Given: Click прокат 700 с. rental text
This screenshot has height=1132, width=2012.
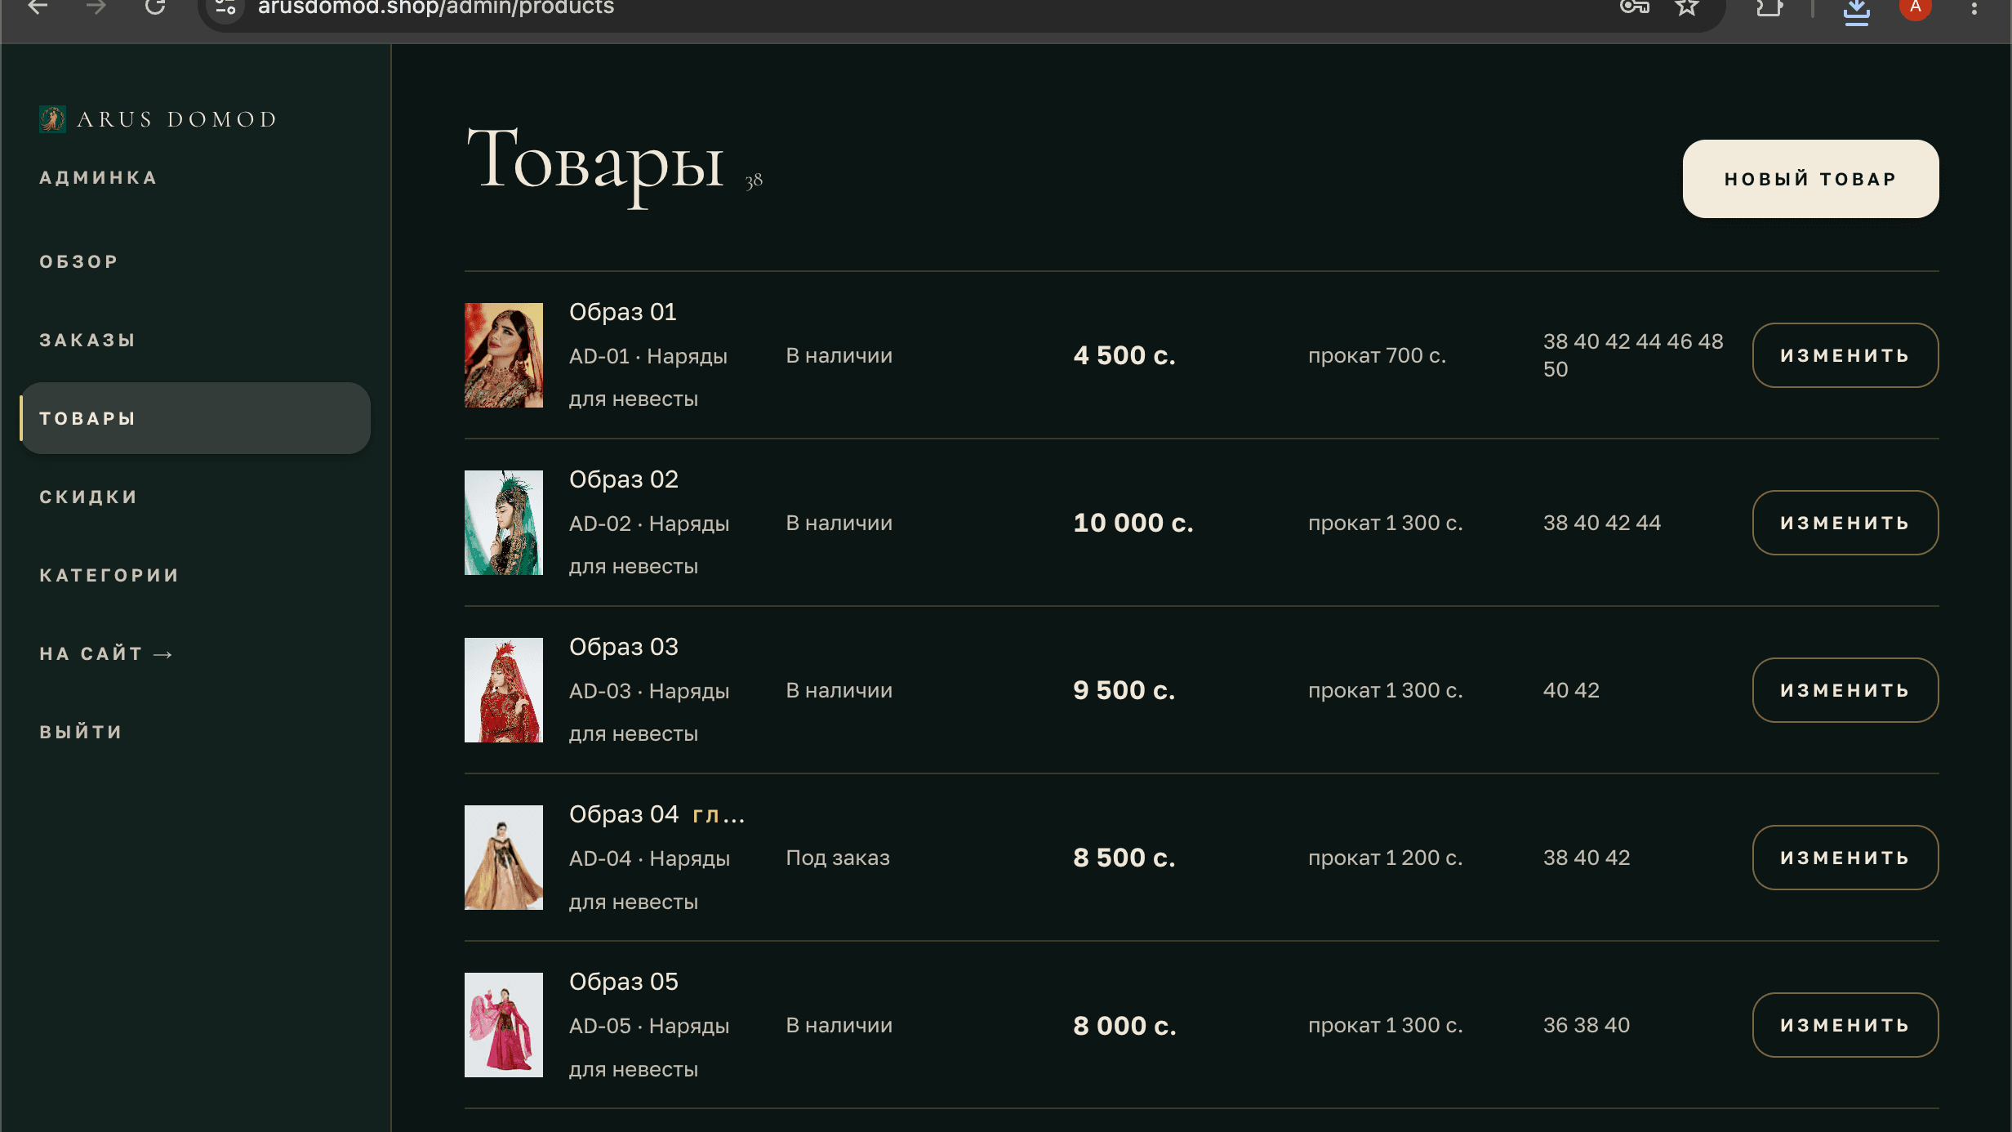Looking at the screenshot, I should point(1377,355).
